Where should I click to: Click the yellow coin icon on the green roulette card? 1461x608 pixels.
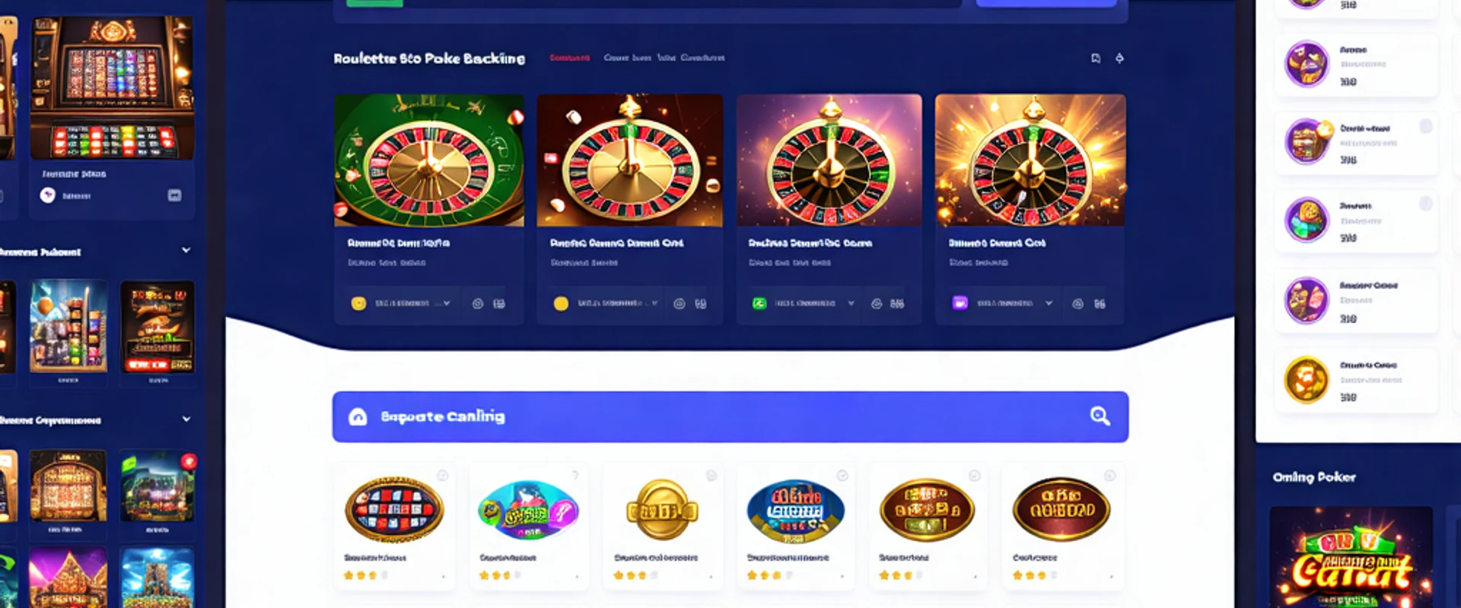[358, 303]
